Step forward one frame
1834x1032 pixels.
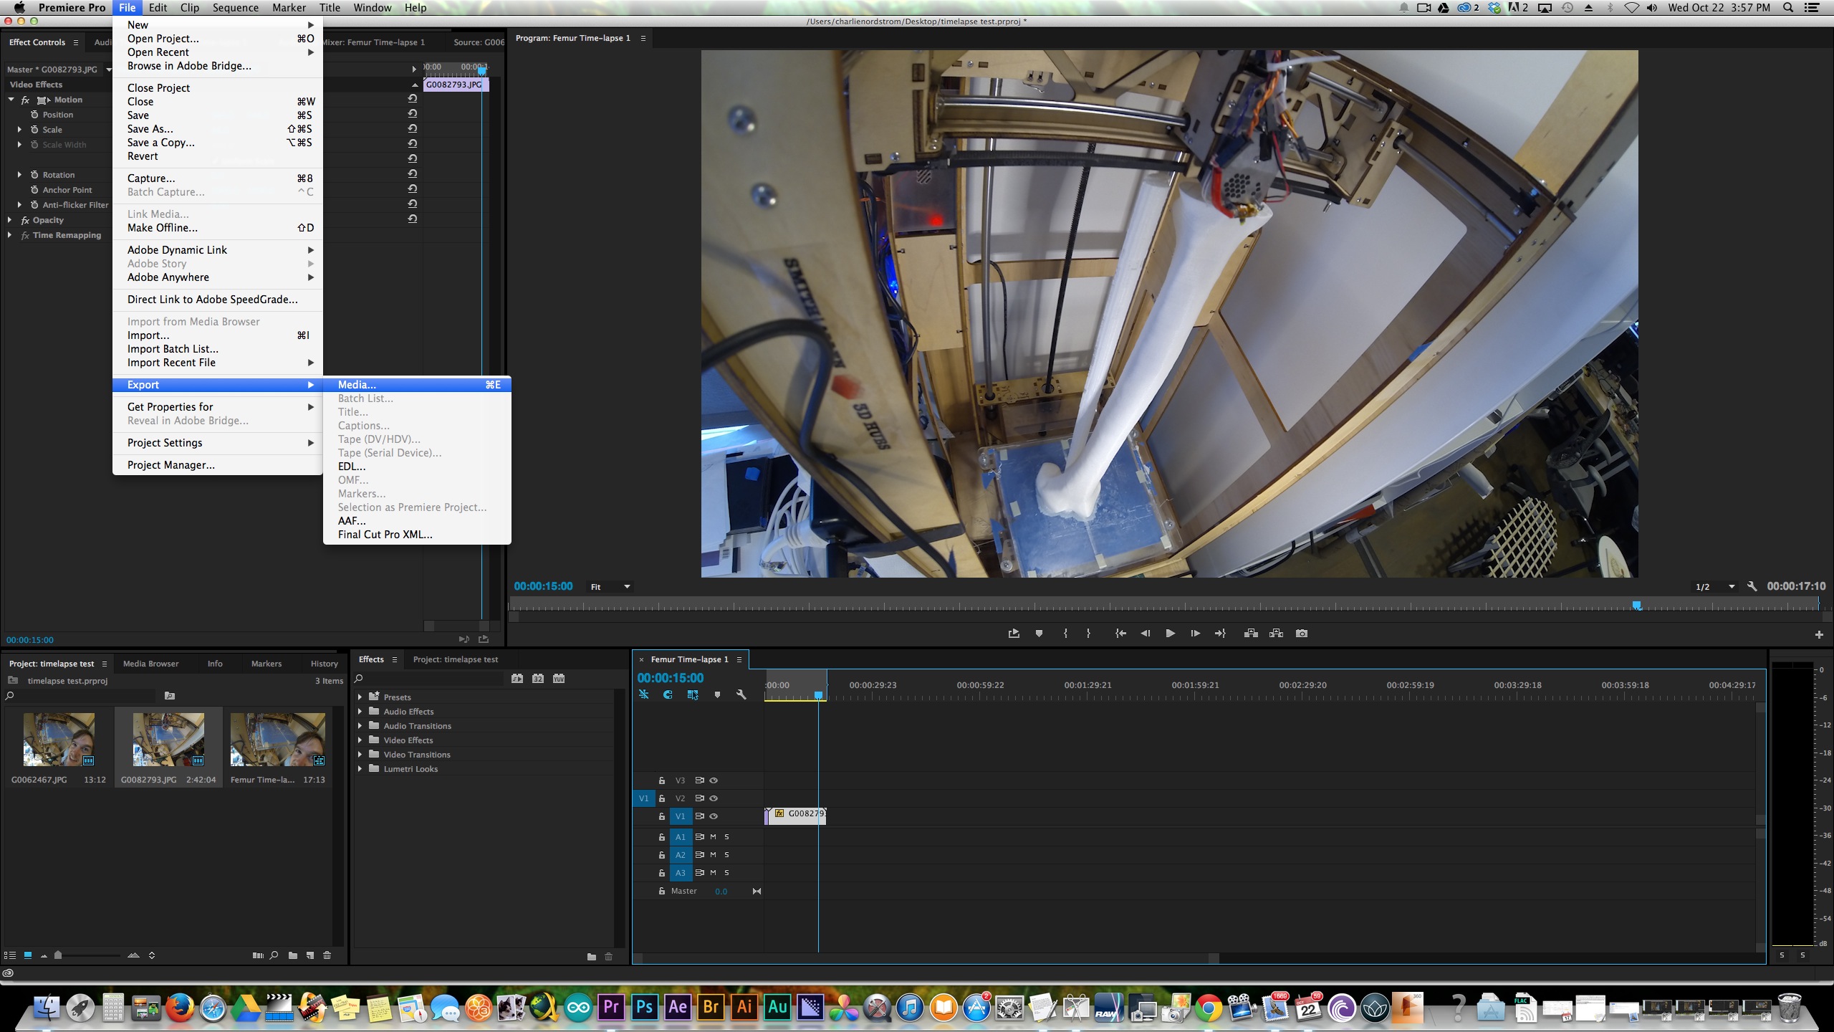(1195, 634)
